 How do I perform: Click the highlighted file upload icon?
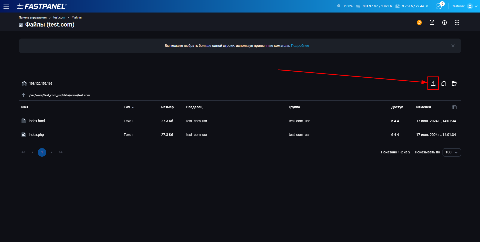(433, 84)
